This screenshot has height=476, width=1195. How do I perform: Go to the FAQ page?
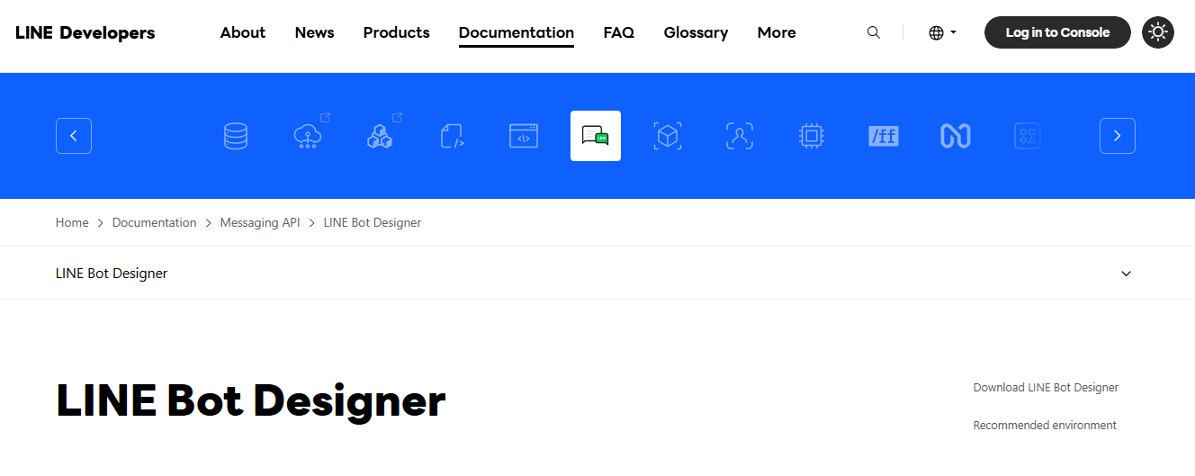pos(619,32)
